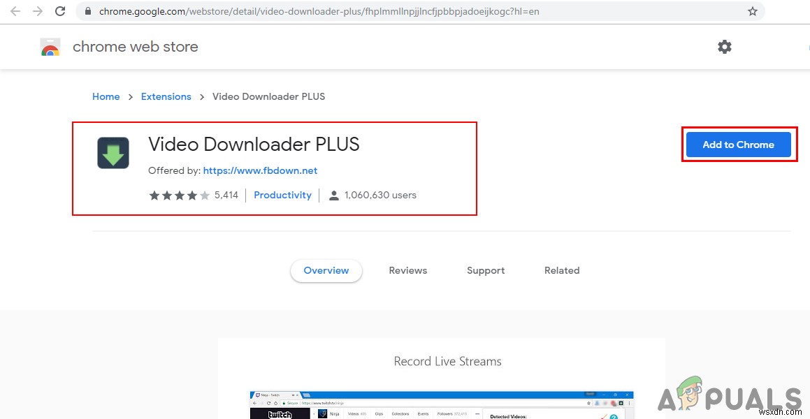
Task: Open the chrome web store settings gear
Action: (x=724, y=47)
